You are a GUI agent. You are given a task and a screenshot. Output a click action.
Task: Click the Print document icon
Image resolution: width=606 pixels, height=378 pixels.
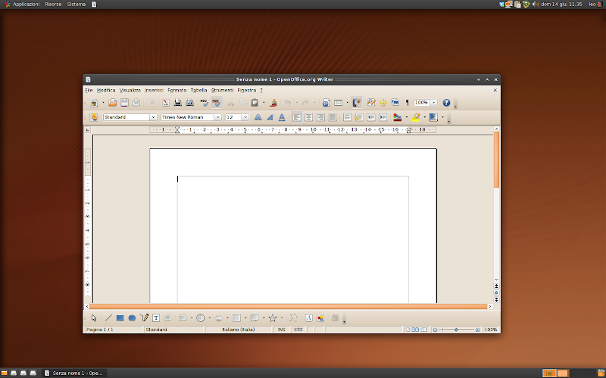pyautogui.click(x=177, y=103)
